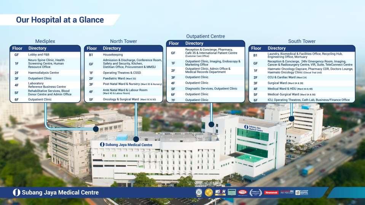The image size is (365, 205).
Task: Click 'Haemodialysis Centre' in Mediplex 2F
Action: (43, 73)
